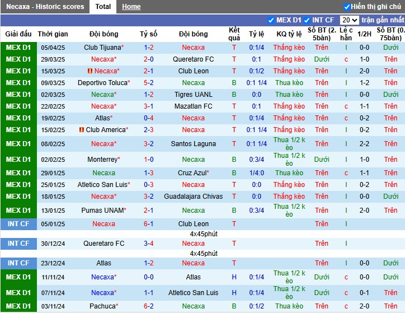This screenshot has height=313, width=405.
Task: Click the 1/2H column header
Action: click(364, 34)
